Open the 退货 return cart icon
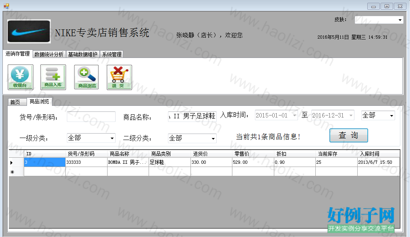Viewport: 410px width, 237px height. click(x=119, y=77)
